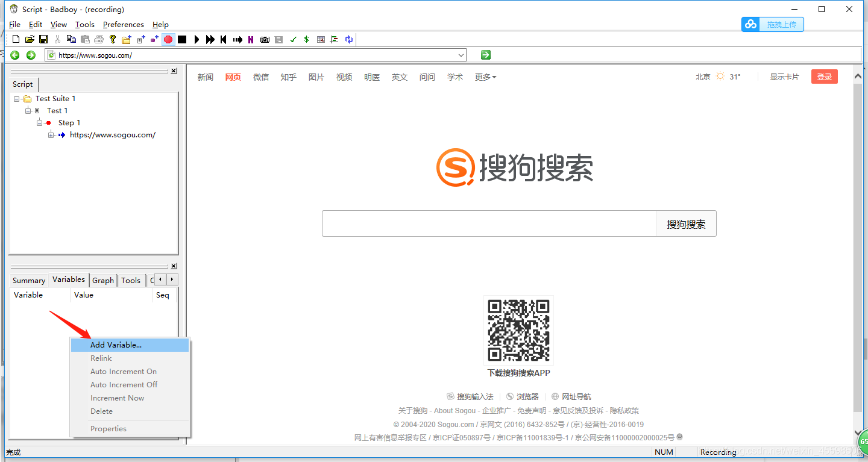Open the Tools menu
The image size is (868, 462).
point(85,24)
